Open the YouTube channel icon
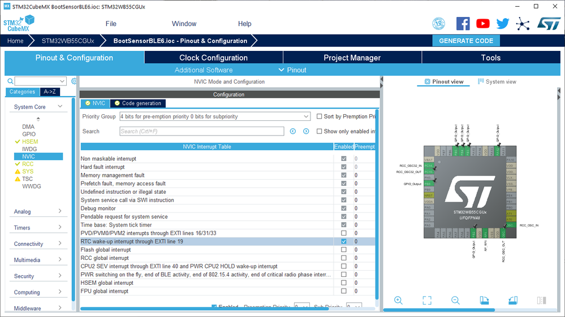This screenshot has width=565, height=317. point(483,24)
